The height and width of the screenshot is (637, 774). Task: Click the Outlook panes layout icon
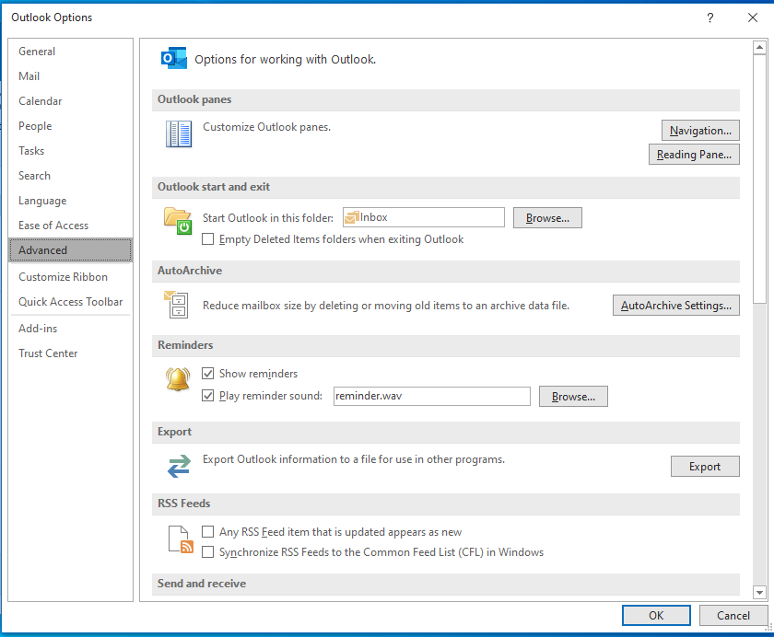(178, 133)
